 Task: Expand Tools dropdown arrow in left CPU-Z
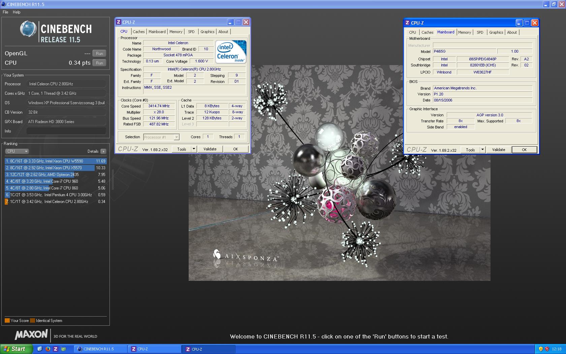[194, 149]
